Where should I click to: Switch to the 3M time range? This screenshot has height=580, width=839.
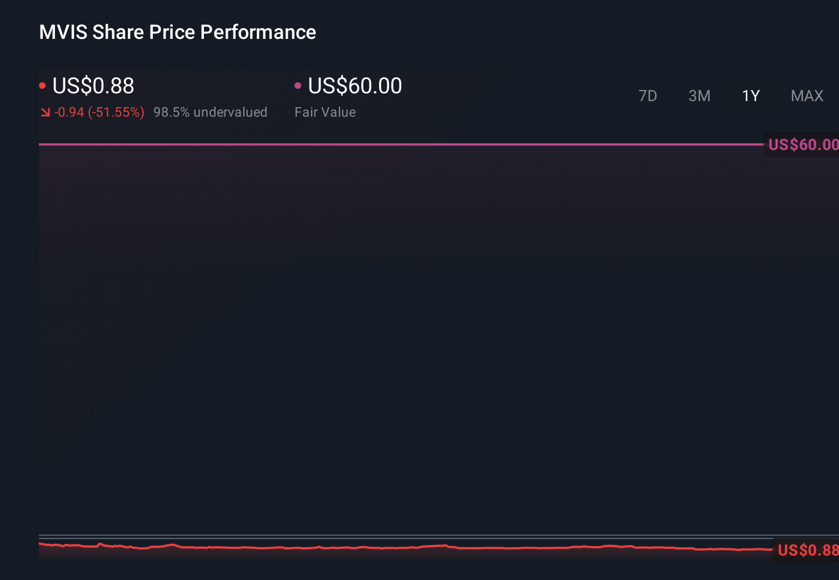pos(699,96)
